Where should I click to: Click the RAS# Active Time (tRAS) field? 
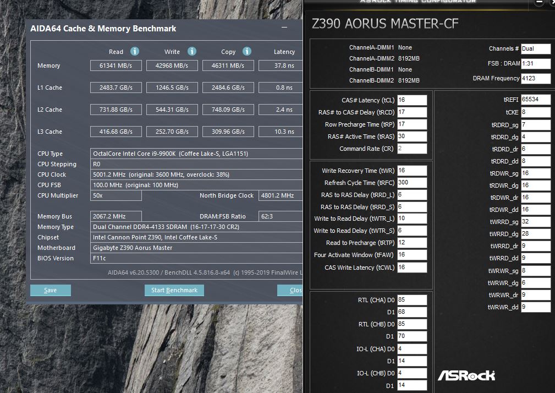412,137
